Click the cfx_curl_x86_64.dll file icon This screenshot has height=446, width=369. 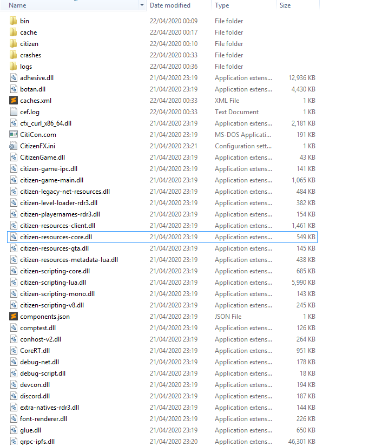14,123
